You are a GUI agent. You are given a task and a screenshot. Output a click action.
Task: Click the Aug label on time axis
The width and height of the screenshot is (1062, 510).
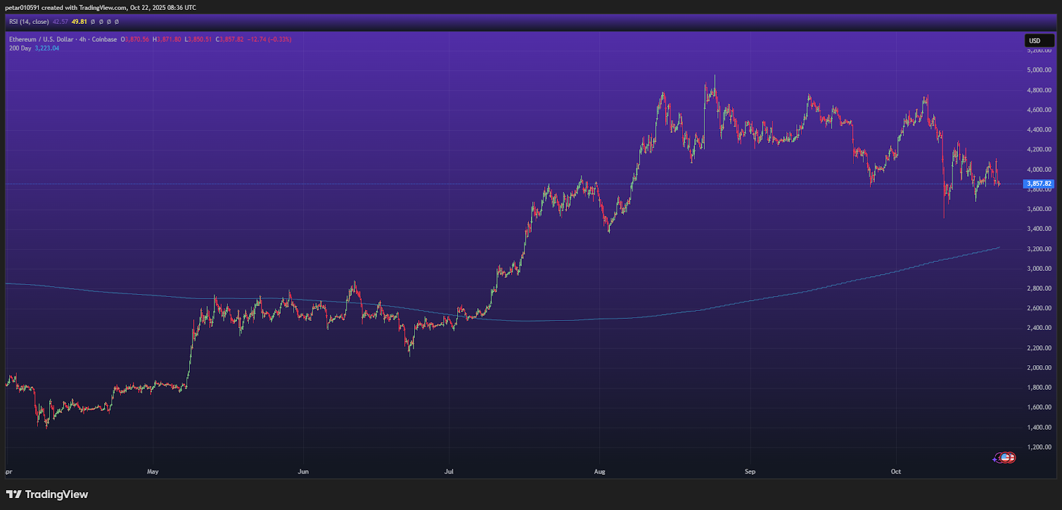point(599,471)
